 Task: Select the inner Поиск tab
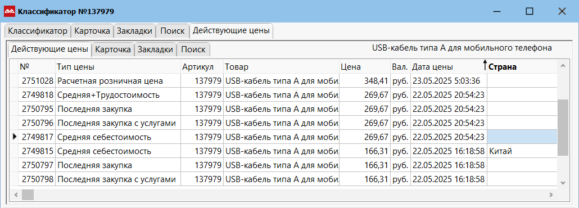pyautogui.click(x=193, y=49)
